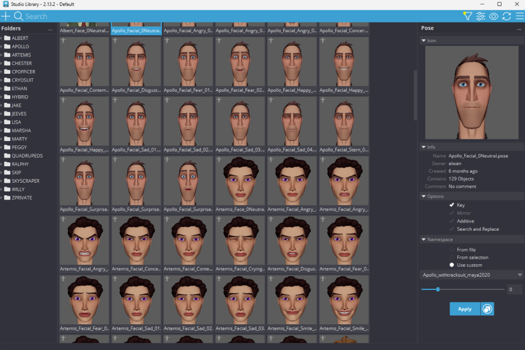Click the PEGGY folder icon
The image size is (525, 350).
pyautogui.click(x=7, y=147)
